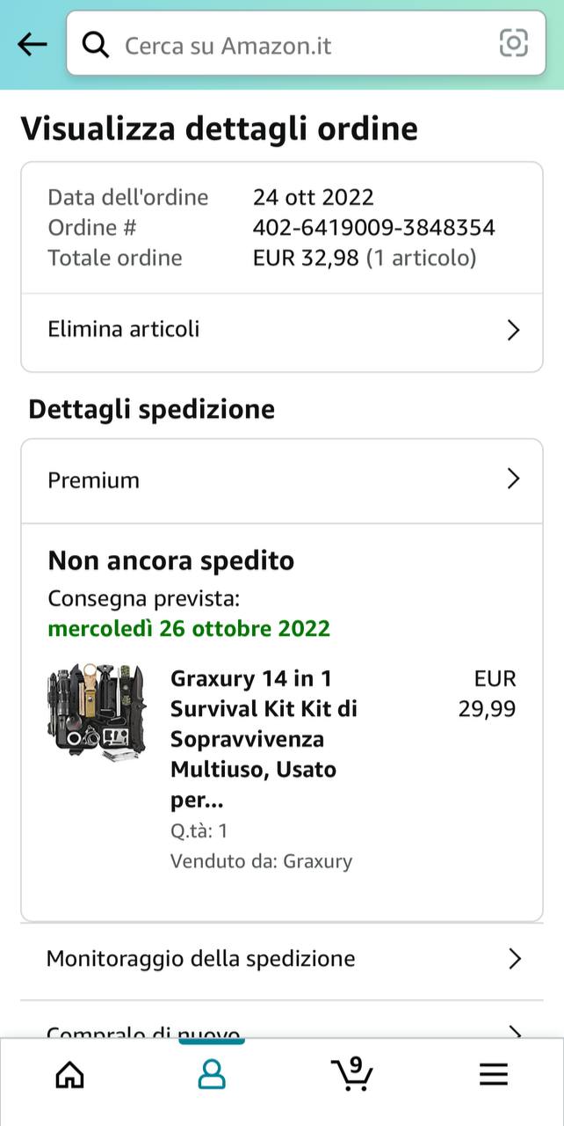Expand Elimina articoli chevron
The height and width of the screenshot is (1126, 564).
coord(514,330)
